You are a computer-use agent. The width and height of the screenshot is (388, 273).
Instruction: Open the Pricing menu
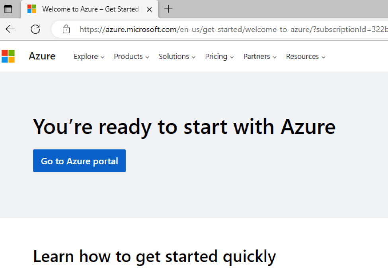click(219, 57)
